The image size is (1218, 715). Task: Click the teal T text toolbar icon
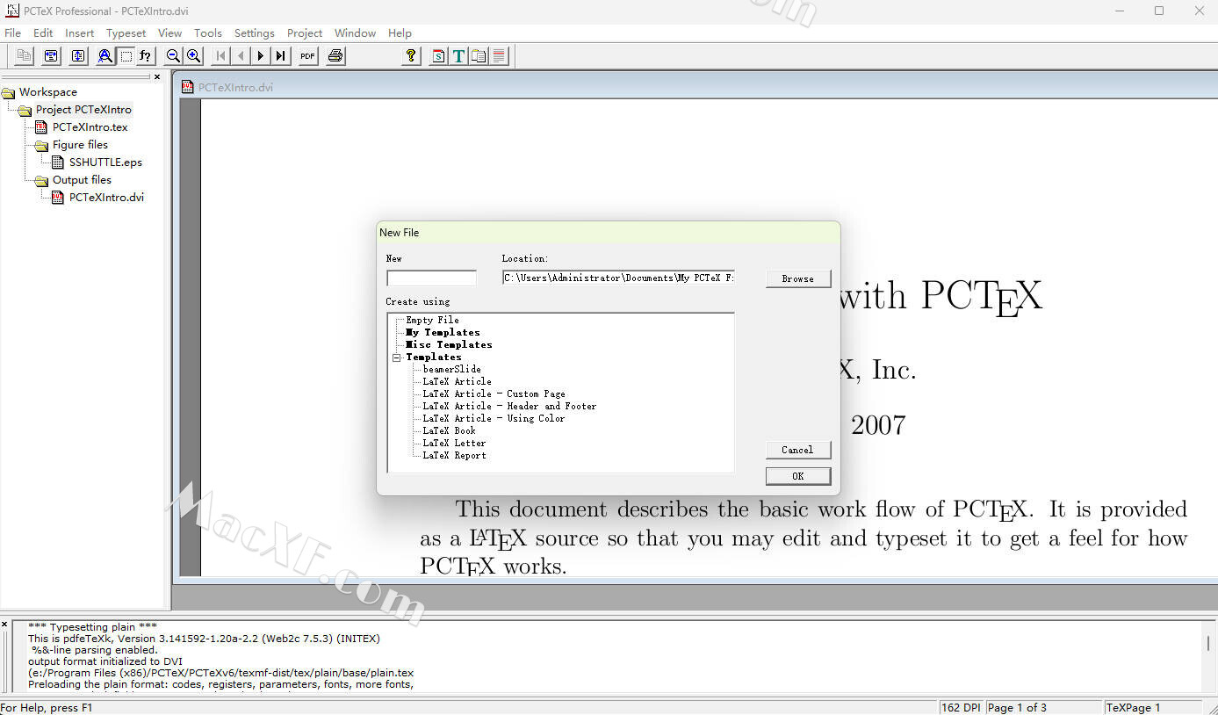click(458, 56)
